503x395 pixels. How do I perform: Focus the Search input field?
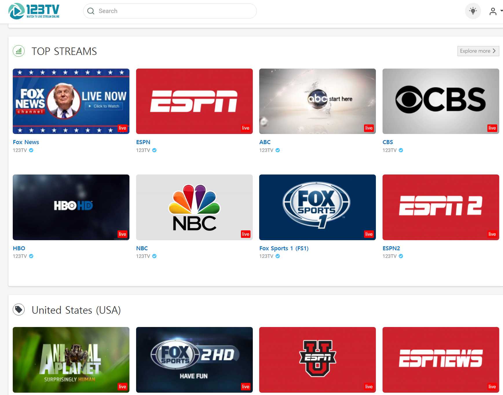tap(170, 11)
